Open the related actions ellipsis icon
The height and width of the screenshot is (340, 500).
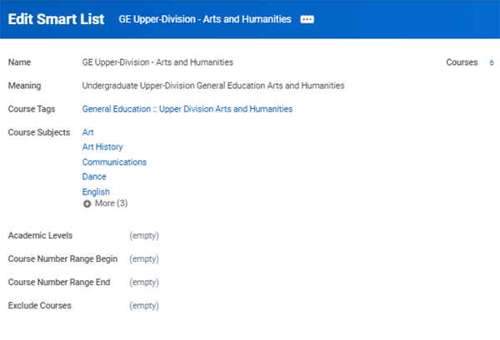pos(307,19)
